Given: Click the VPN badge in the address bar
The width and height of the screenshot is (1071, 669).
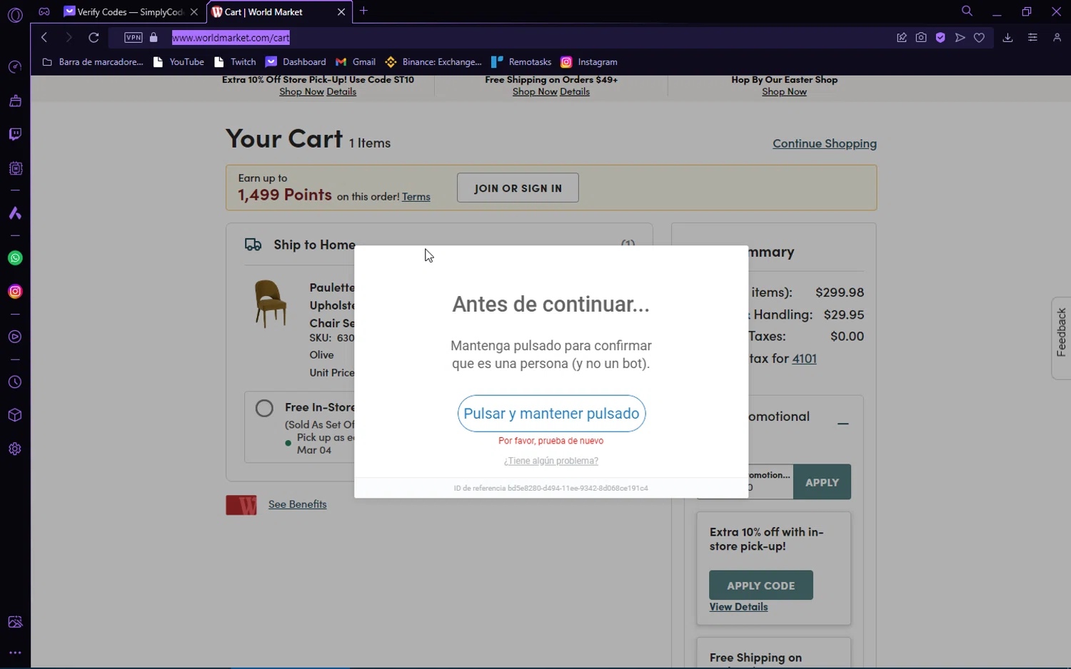Looking at the screenshot, I should (x=134, y=37).
